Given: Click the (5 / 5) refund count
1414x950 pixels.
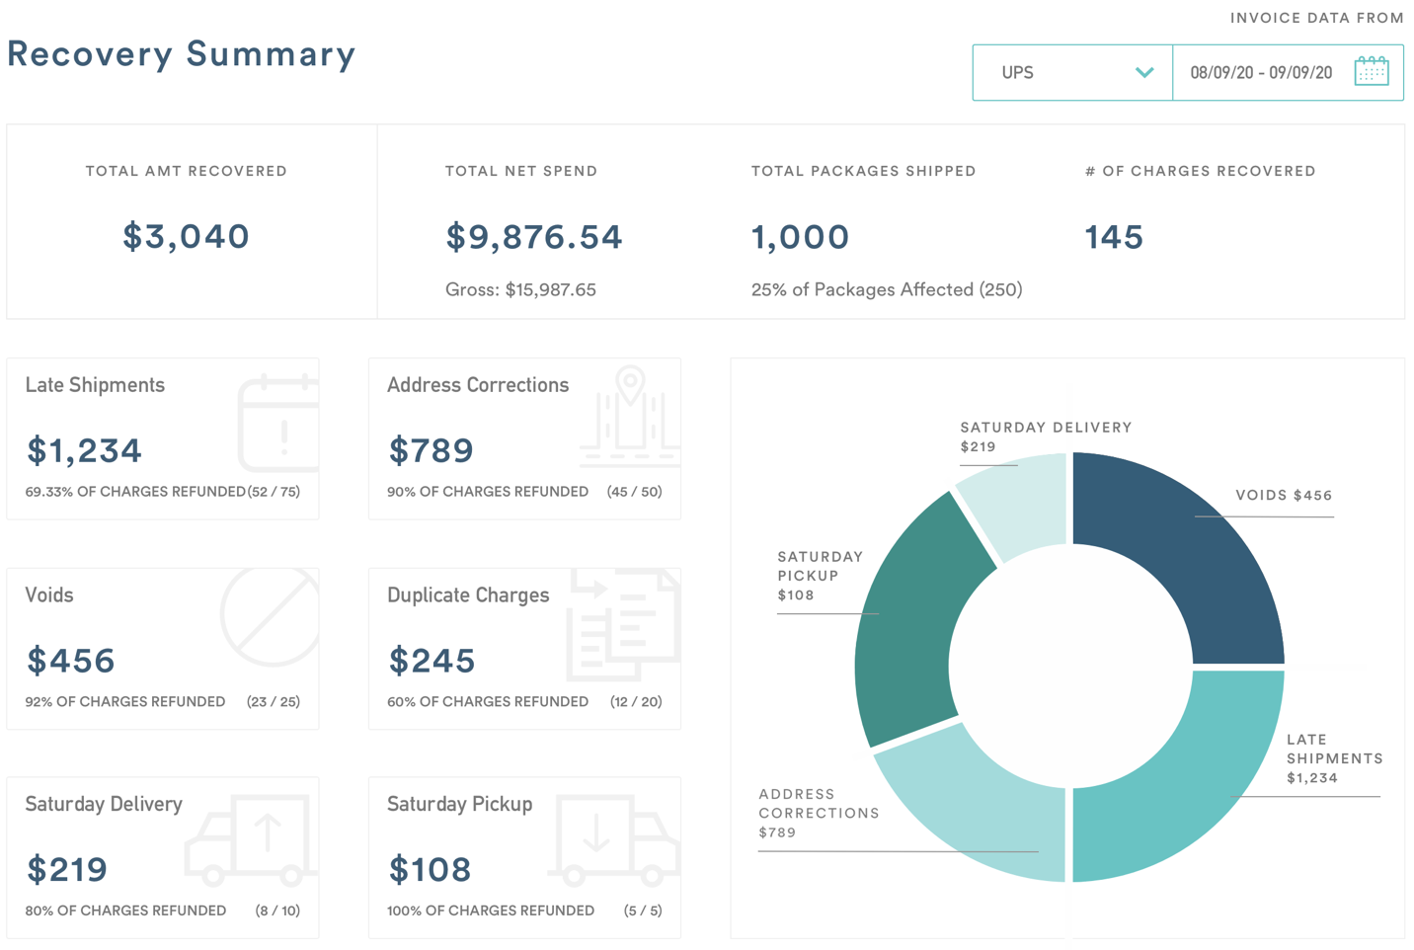Looking at the screenshot, I should 643,911.
